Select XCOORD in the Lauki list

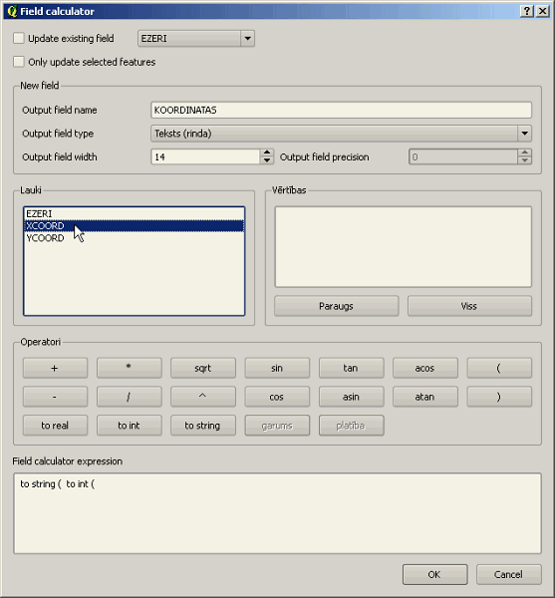(x=134, y=226)
